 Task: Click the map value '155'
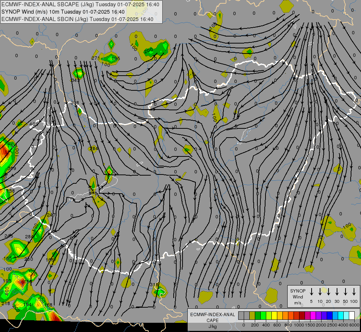click(8, 259)
